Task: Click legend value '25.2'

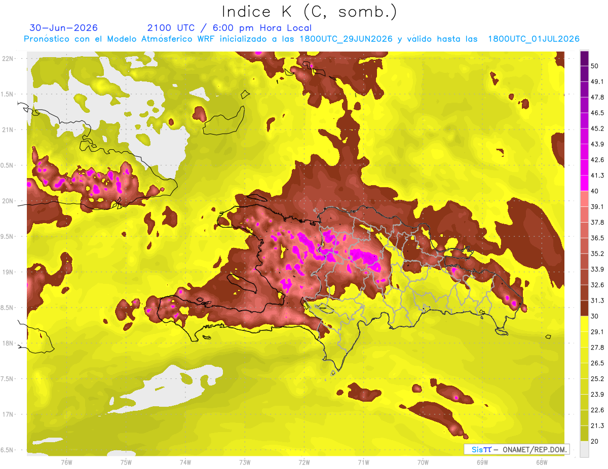Action: tap(597, 379)
